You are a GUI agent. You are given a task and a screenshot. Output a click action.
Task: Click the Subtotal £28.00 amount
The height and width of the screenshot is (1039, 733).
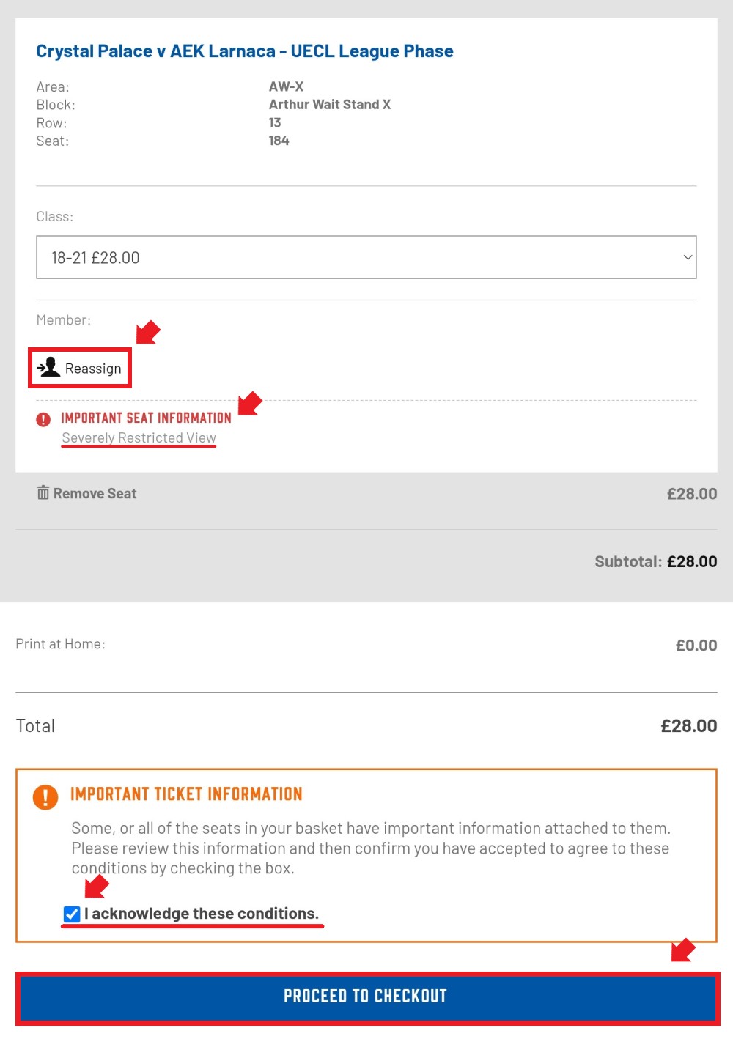pyautogui.click(x=692, y=562)
